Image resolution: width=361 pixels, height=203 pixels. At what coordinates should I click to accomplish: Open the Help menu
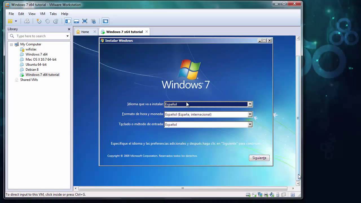point(65,14)
